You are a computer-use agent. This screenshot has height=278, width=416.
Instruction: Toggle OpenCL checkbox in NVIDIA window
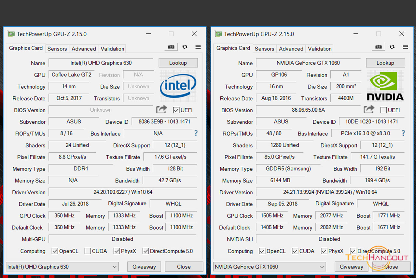click(262, 251)
